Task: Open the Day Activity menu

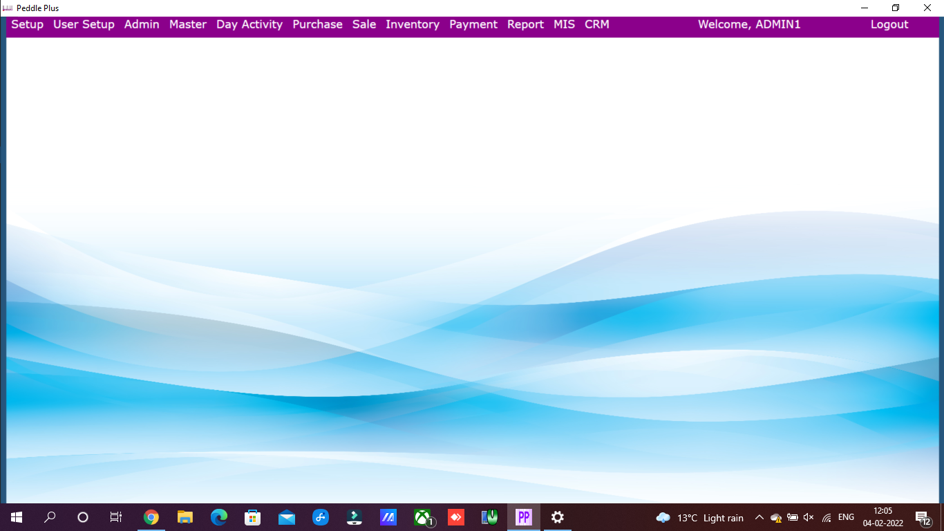Action: (x=249, y=24)
